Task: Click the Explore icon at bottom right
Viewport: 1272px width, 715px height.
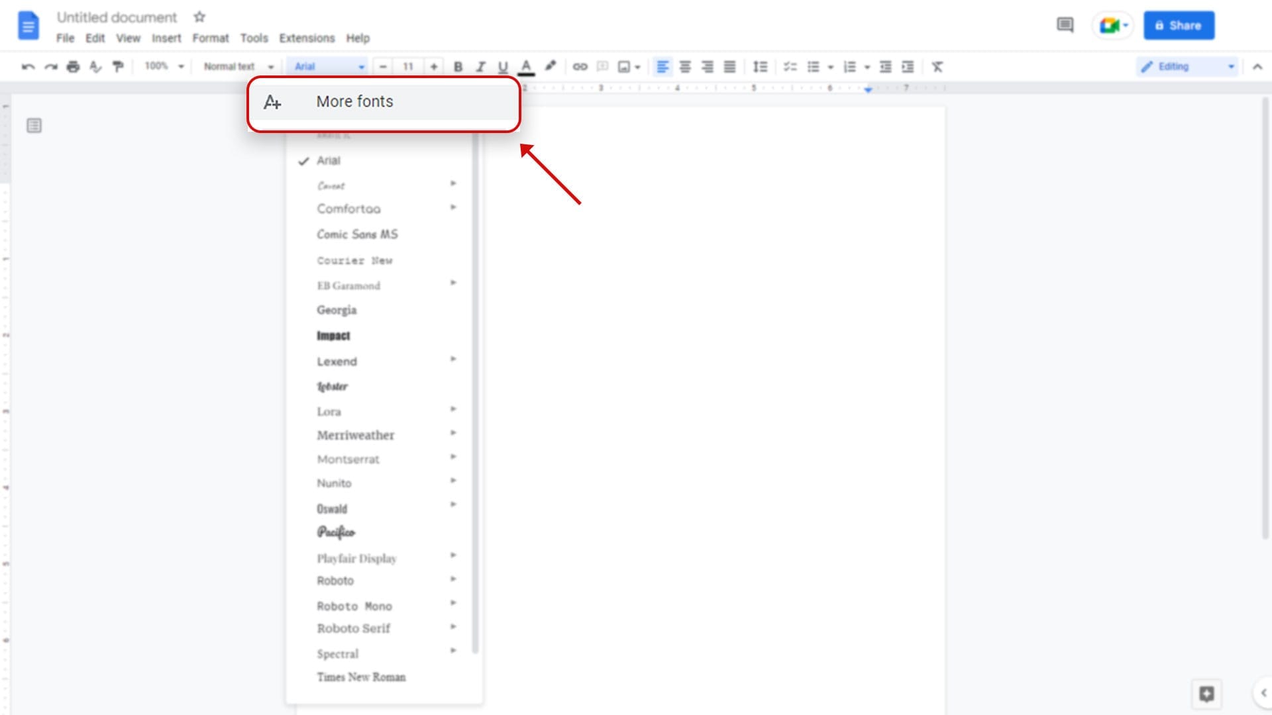Action: pyautogui.click(x=1206, y=693)
